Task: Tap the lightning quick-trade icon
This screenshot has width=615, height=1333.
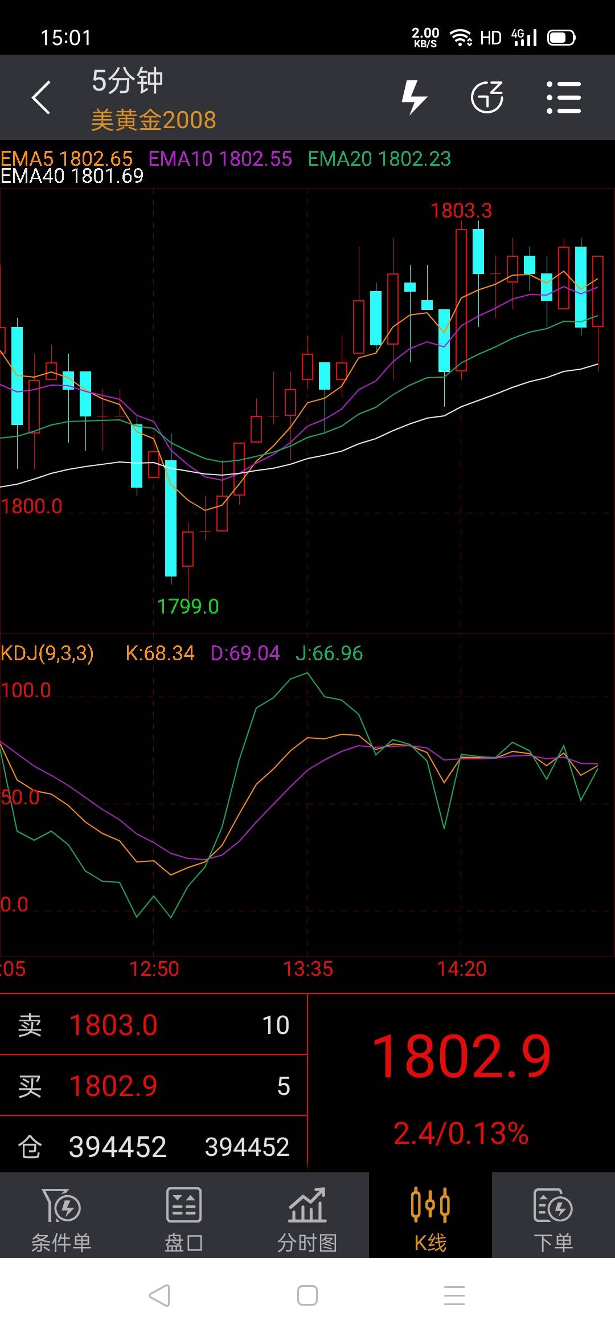Action: click(414, 97)
